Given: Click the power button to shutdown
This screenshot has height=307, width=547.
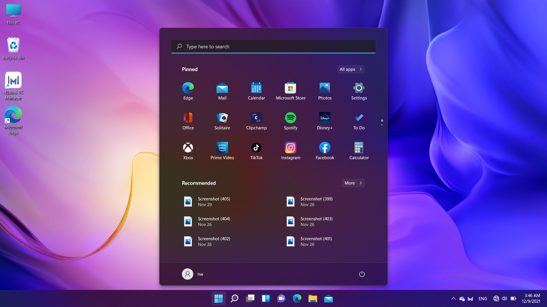Looking at the screenshot, I should pos(362,274).
